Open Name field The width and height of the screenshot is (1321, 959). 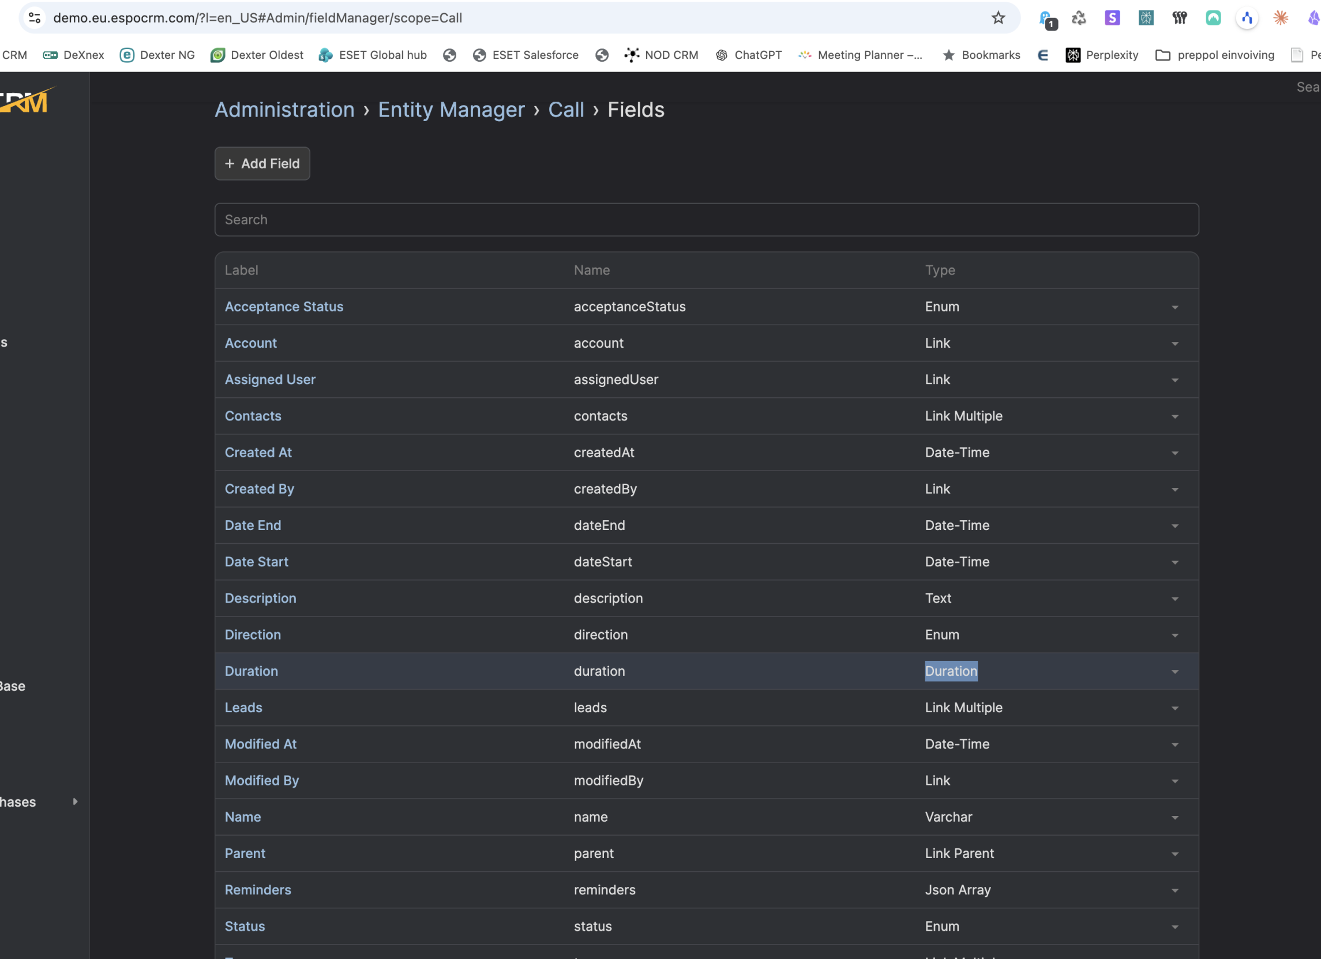(242, 817)
